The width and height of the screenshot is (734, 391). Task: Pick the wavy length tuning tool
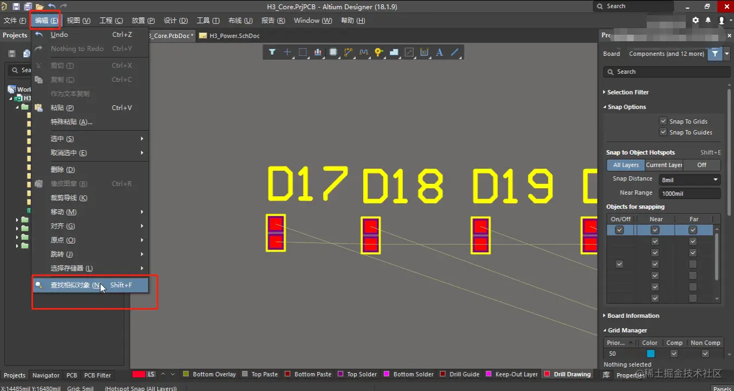[x=363, y=52]
